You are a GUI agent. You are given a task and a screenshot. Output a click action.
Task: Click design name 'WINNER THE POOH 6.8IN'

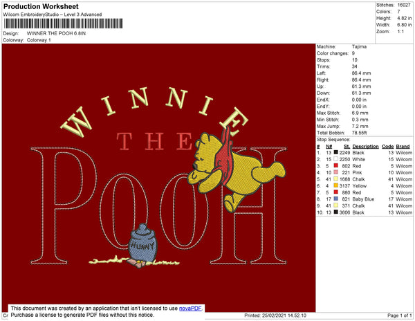tap(56, 33)
